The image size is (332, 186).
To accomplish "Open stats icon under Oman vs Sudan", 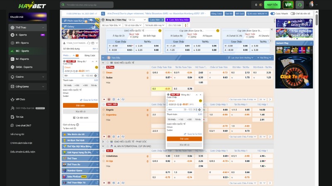I will (x=118, y=99).
